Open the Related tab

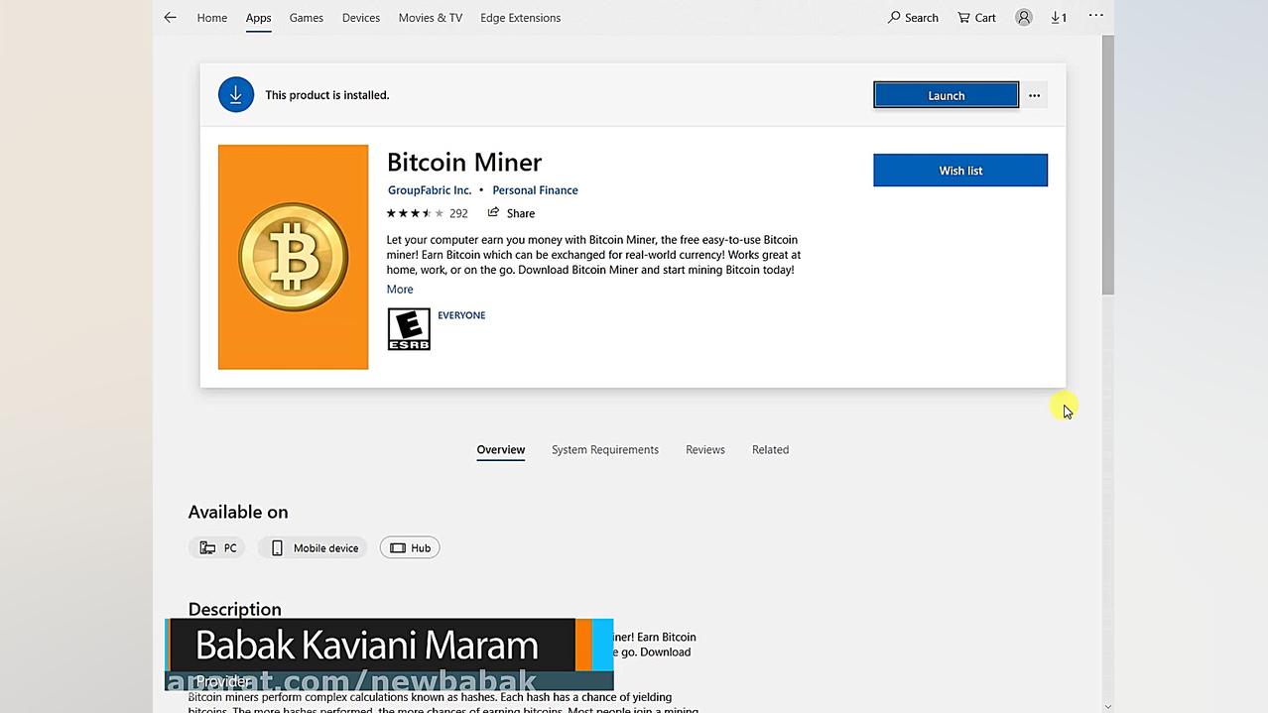(770, 450)
